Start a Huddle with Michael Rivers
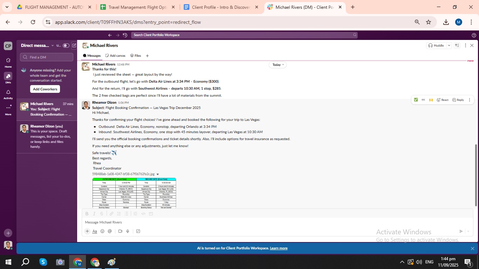The image size is (479, 269). 436,46
